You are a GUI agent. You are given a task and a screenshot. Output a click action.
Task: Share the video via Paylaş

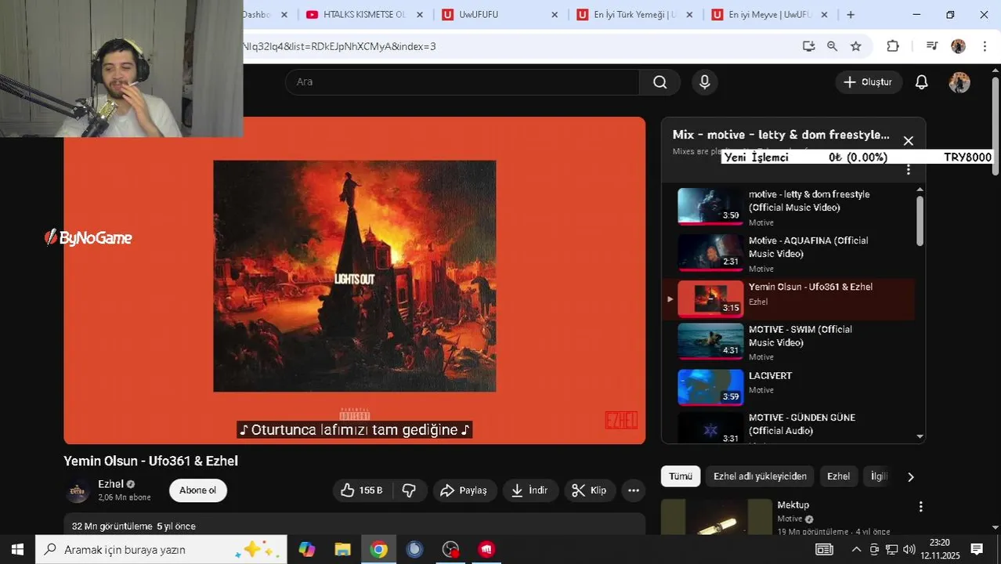464,490
